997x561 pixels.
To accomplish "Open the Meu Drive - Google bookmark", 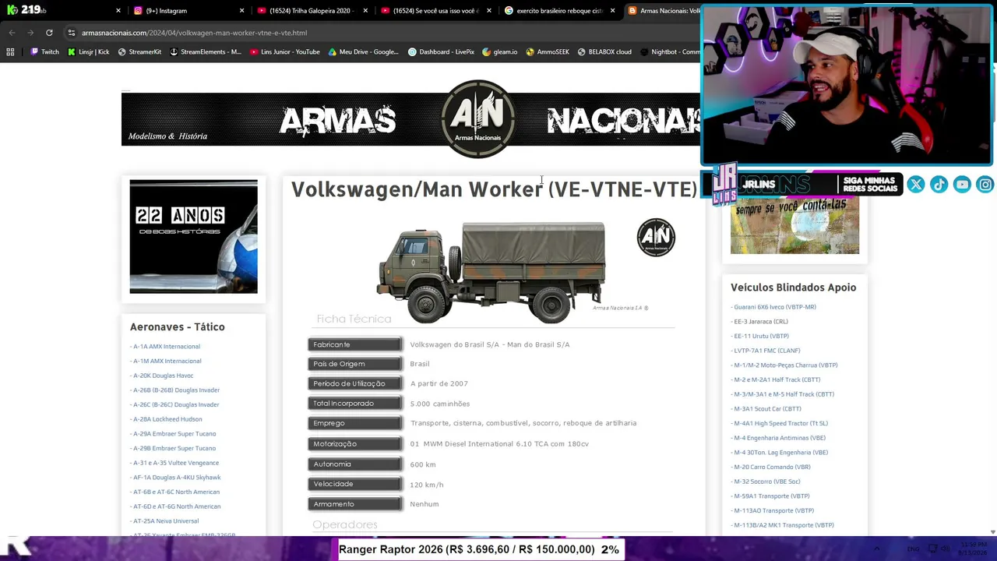I will pyautogui.click(x=363, y=52).
